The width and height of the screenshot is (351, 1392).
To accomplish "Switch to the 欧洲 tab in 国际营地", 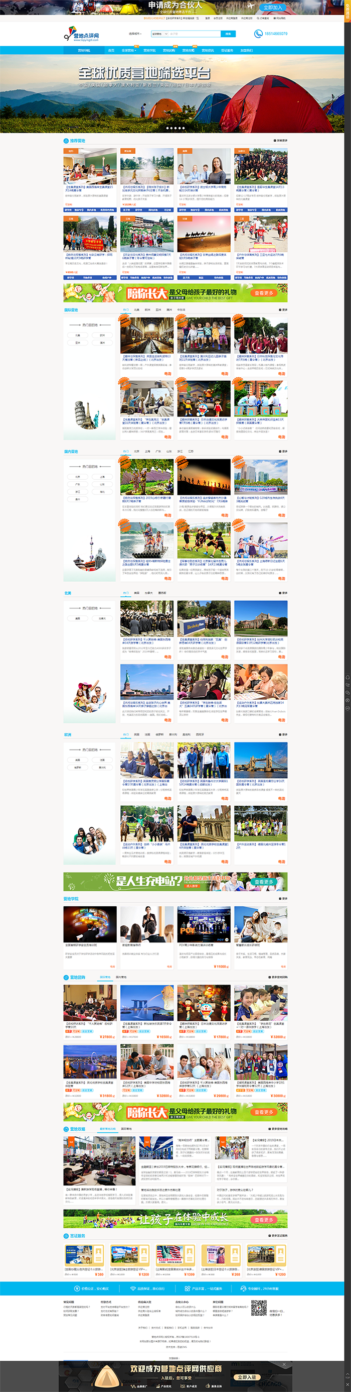I will coord(147,309).
